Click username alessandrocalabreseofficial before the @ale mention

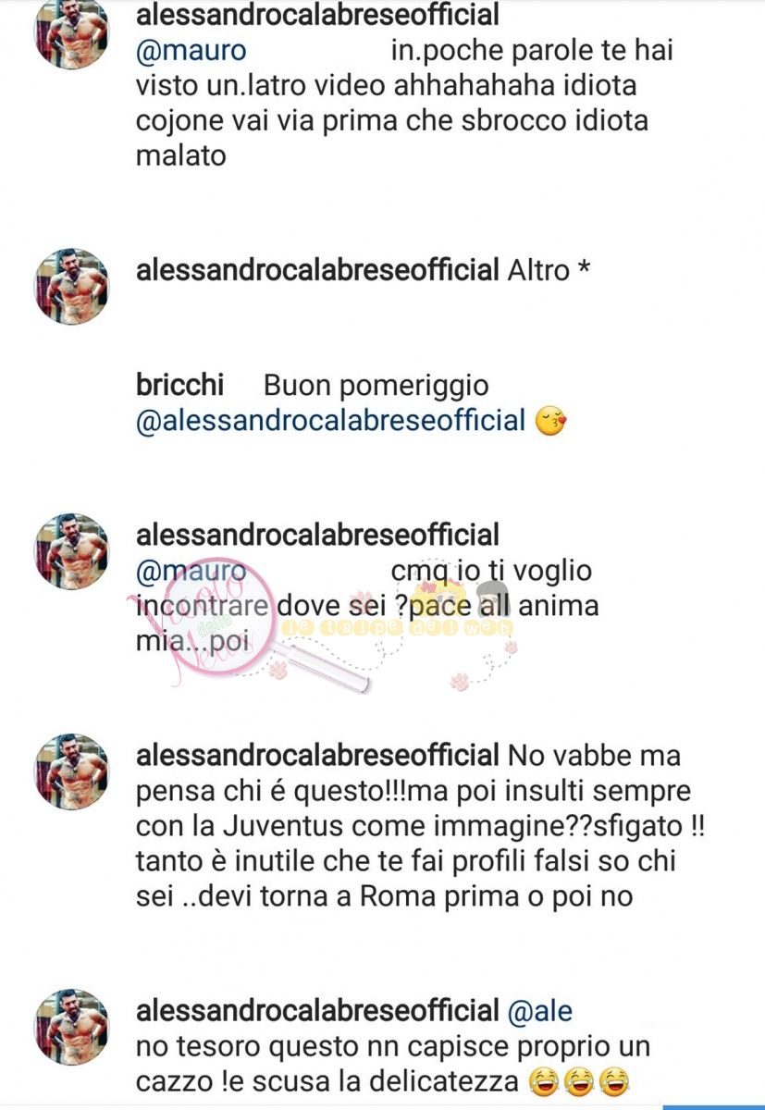(317, 1011)
